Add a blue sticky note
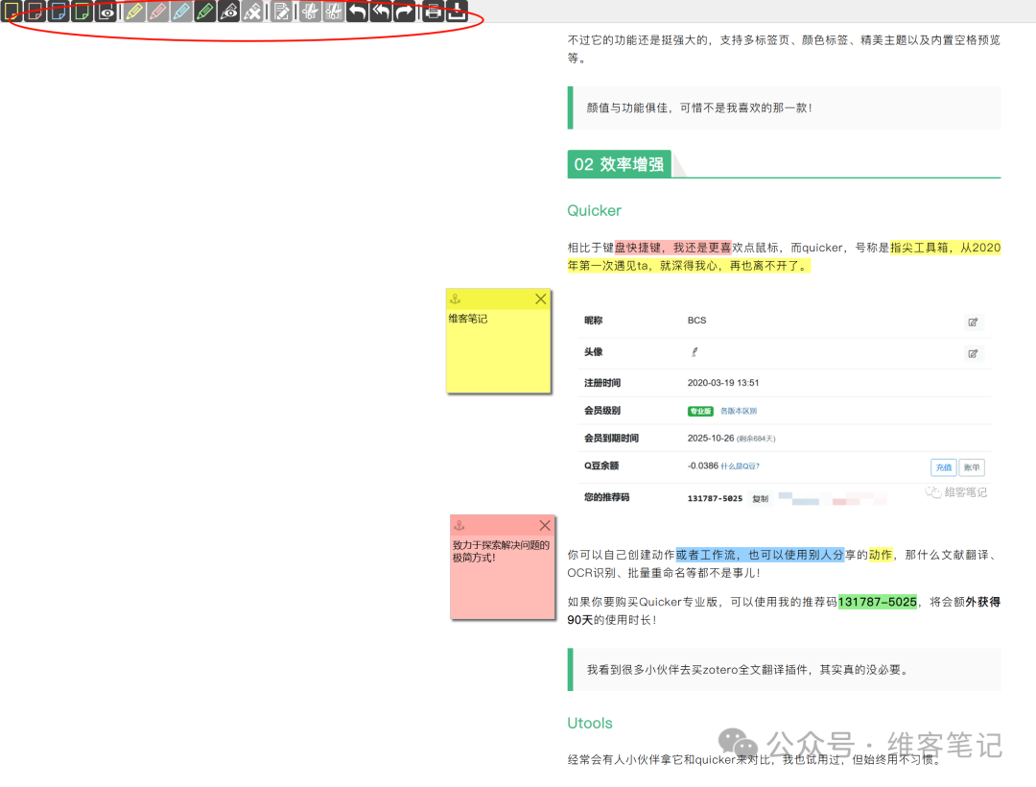Screen dimensions: 1036x787 coord(59,12)
